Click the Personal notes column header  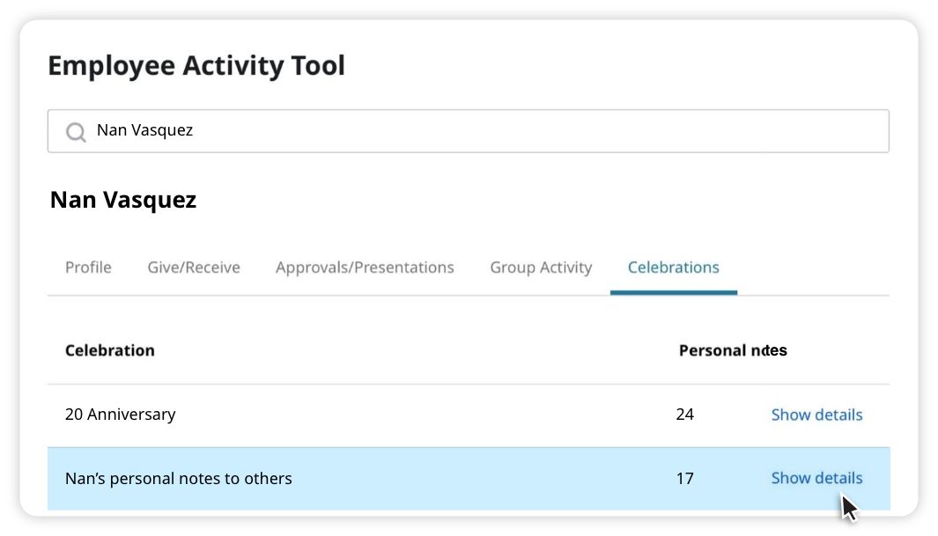point(733,350)
